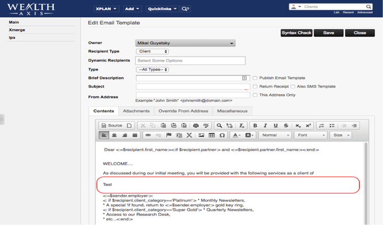Toggle Bold formatting
The width and height of the screenshot is (383, 225).
[x=255, y=126]
